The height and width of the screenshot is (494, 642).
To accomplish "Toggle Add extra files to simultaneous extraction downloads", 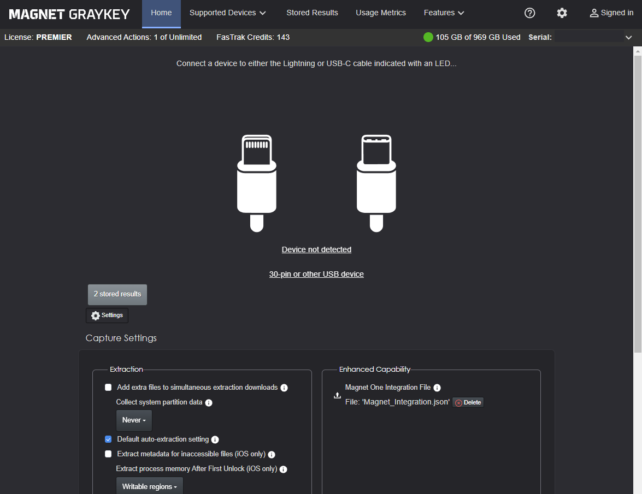I will pyautogui.click(x=108, y=387).
